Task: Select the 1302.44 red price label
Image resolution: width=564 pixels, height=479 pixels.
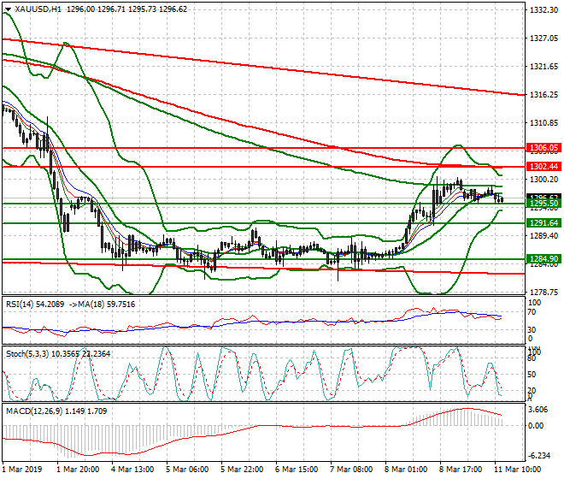Action: [x=543, y=167]
